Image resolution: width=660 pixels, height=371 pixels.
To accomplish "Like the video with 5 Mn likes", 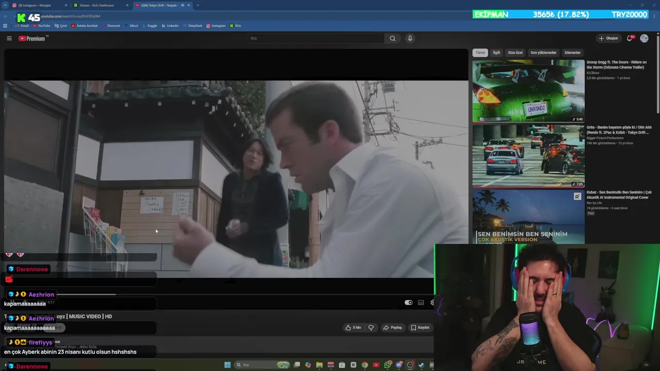I will point(353,327).
